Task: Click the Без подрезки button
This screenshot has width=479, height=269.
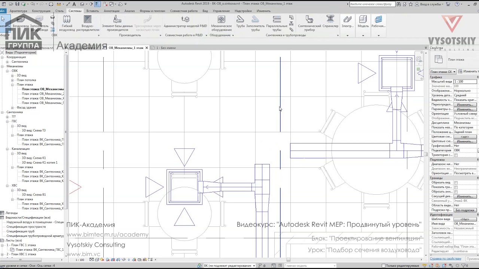Action: click(465, 210)
